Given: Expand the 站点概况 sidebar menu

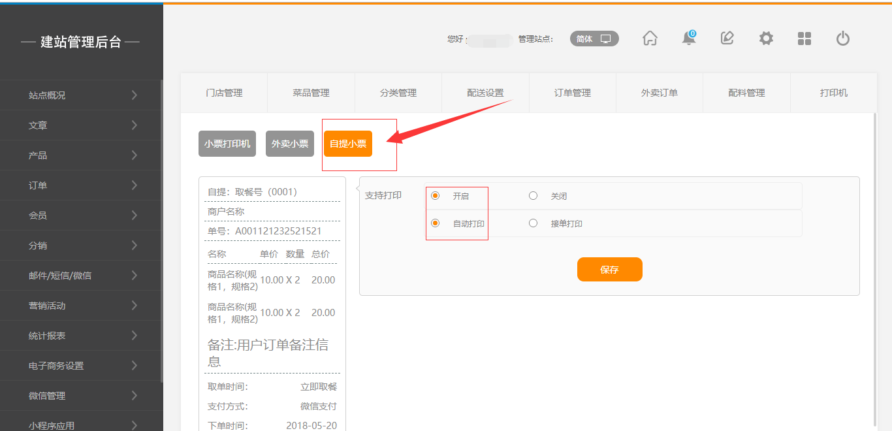Looking at the screenshot, I should pos(81,95).
